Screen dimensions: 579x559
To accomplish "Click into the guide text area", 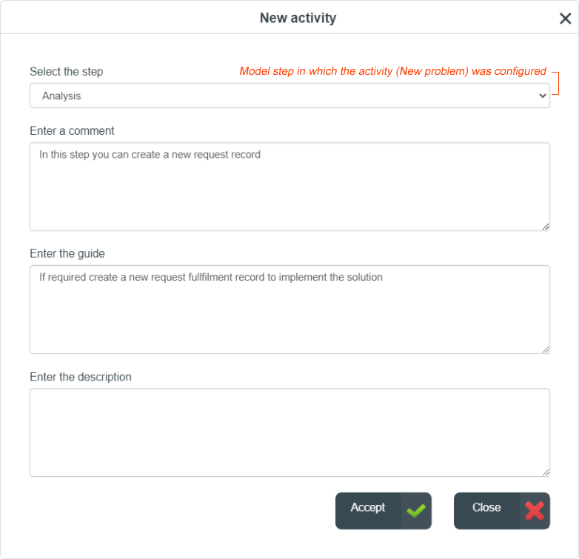I will (x=289, y=309).
